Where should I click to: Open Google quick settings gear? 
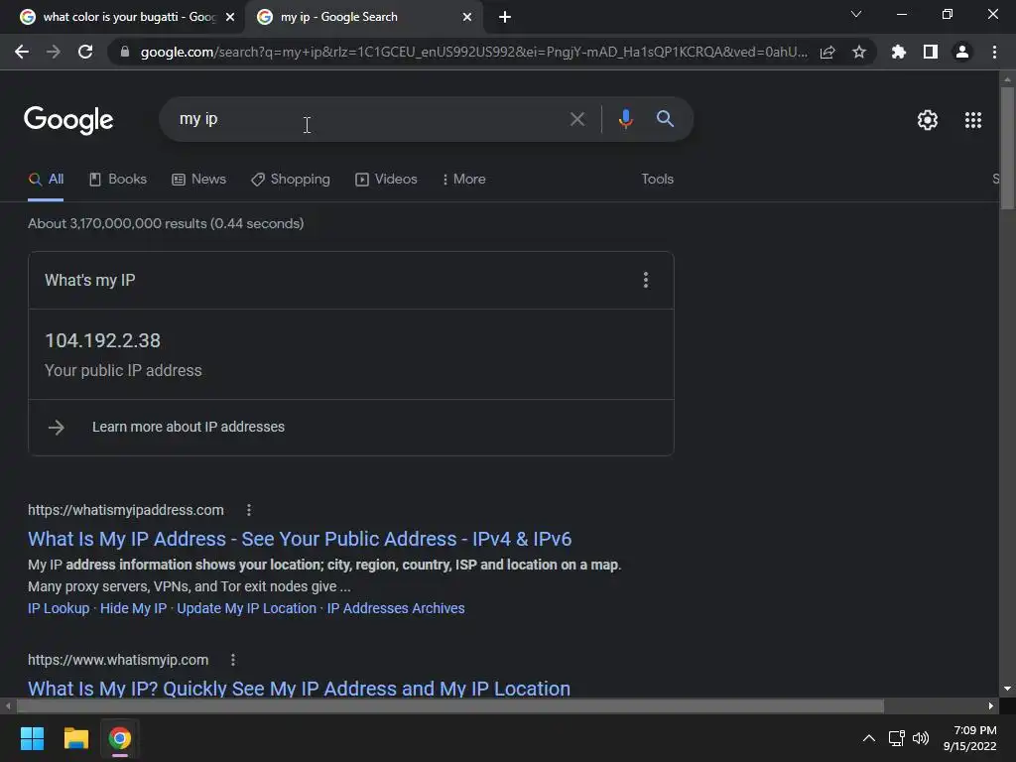tap(928, 120)
